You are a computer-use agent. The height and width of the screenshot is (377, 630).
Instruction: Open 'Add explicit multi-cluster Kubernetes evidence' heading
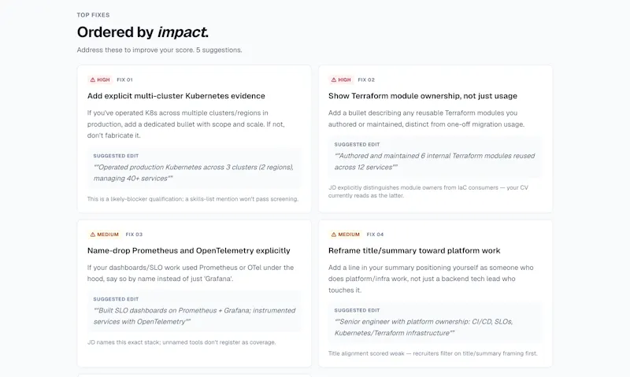176,96
